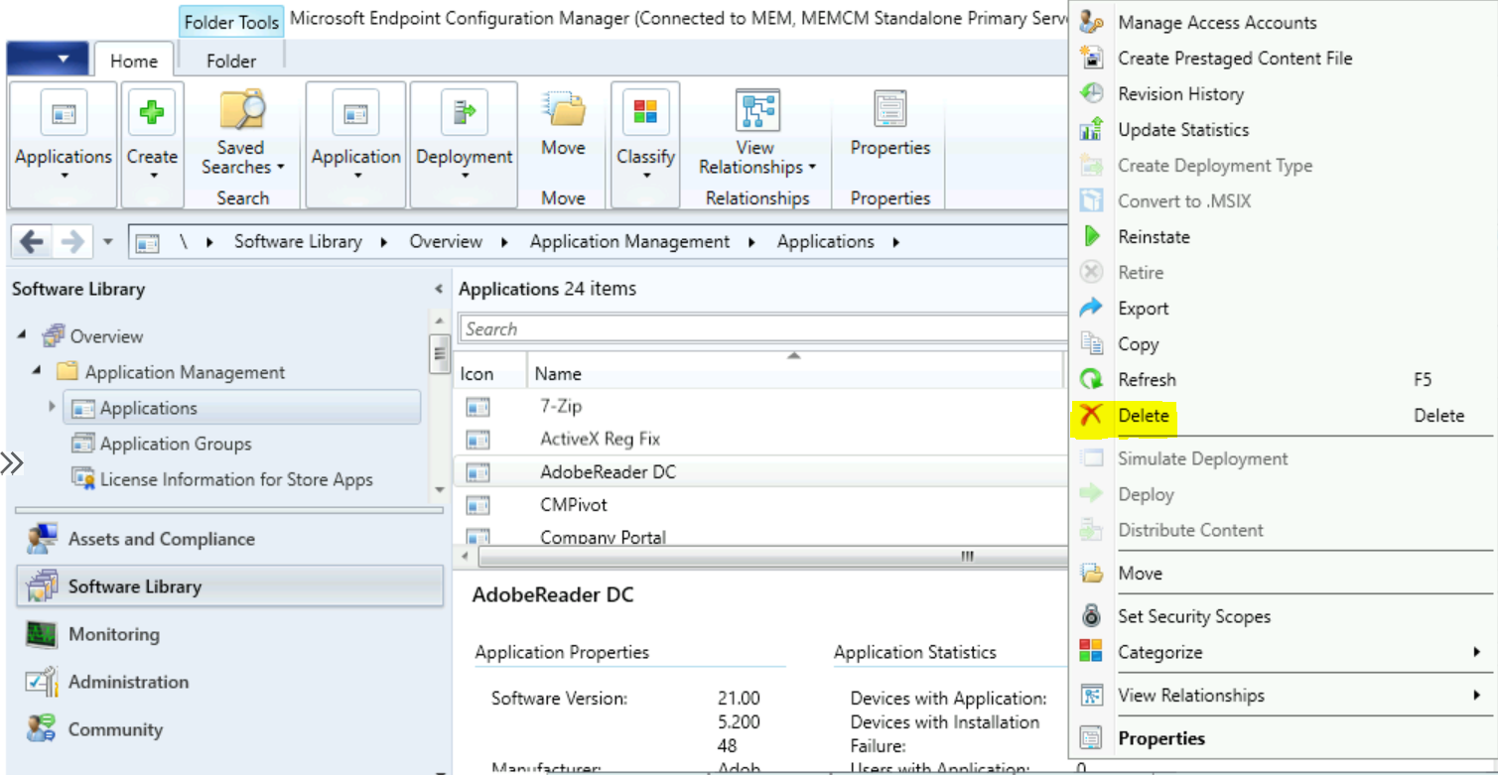Reinstate the selected application
This screenshot has width=1498, height=775.
(1153, 236)
